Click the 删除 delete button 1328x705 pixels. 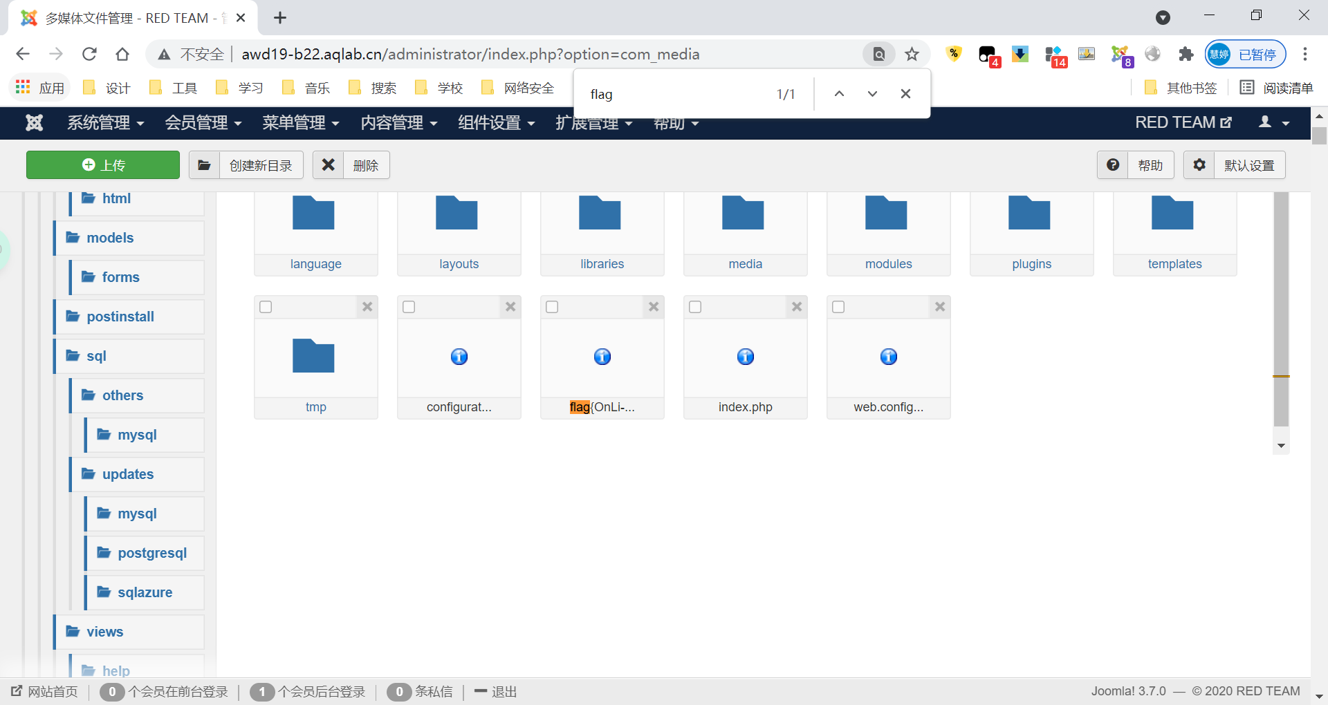pyautogui.click(x=351, y=165)
